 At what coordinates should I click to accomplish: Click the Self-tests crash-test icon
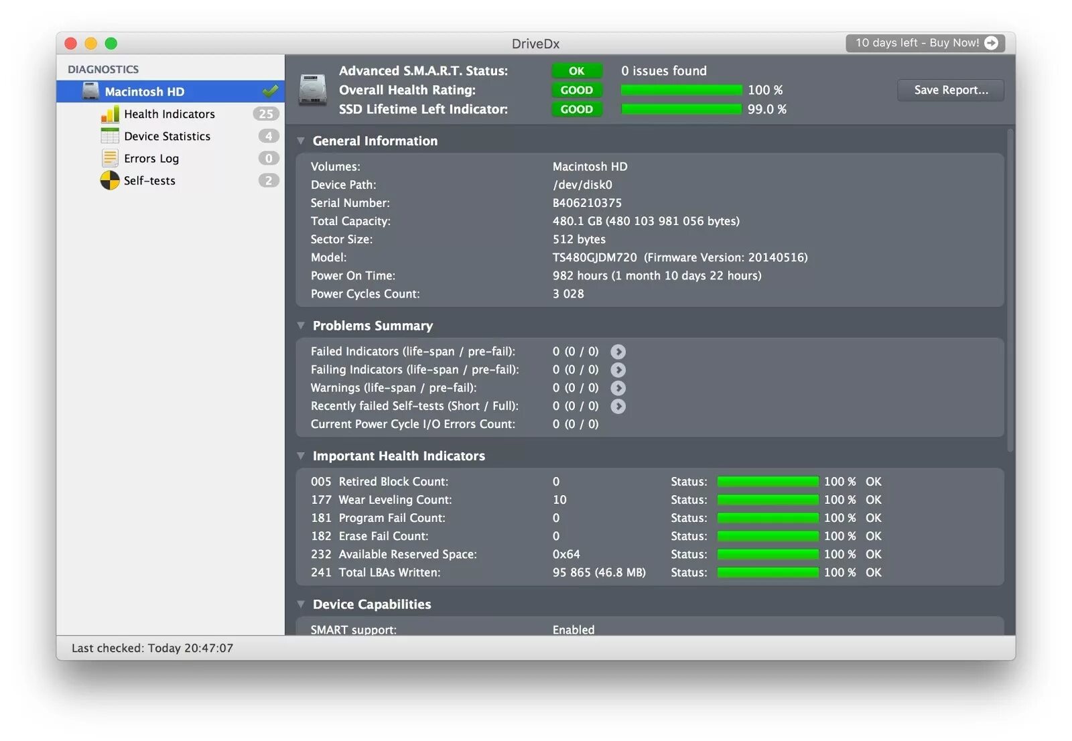[x=110, y=180]
